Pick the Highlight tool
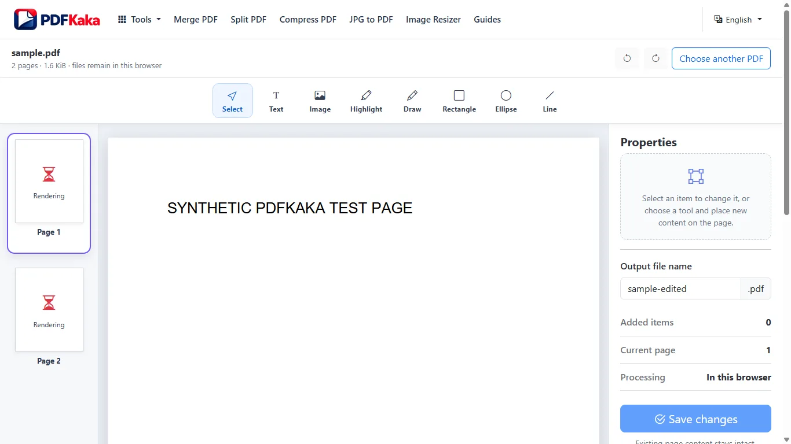 click(366, 101)
